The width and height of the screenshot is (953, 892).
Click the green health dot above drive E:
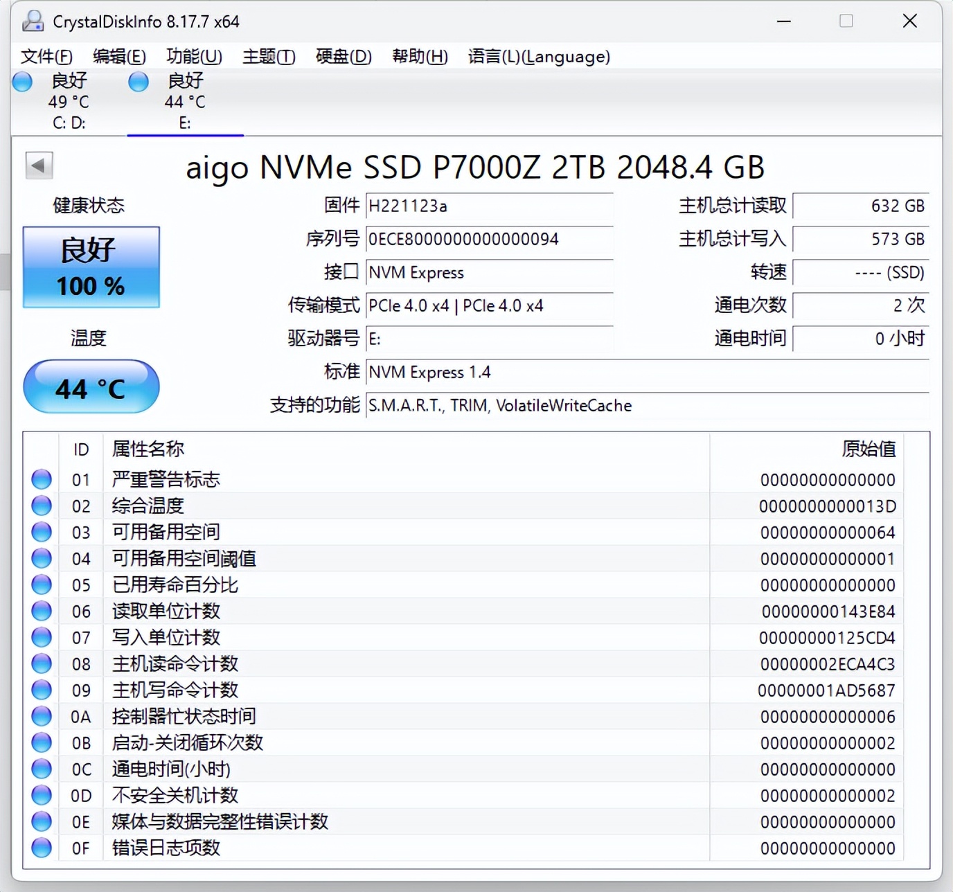138,82
